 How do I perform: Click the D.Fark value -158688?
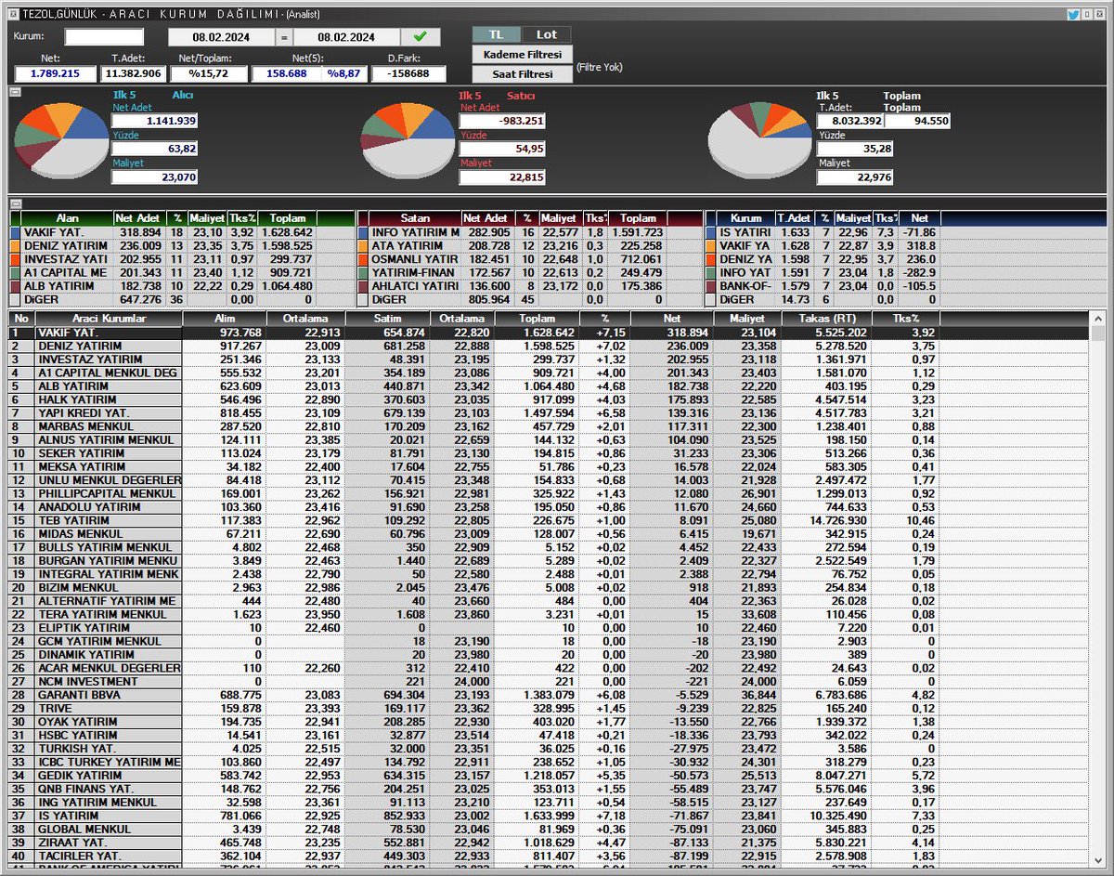point(408,73)
